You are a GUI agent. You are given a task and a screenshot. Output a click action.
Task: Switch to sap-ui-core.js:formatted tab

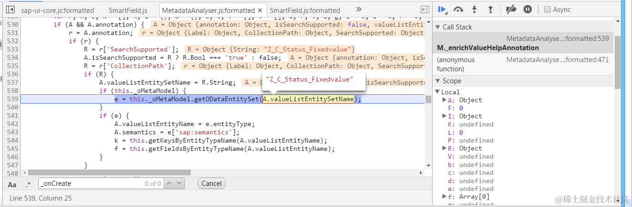(58, 10)
